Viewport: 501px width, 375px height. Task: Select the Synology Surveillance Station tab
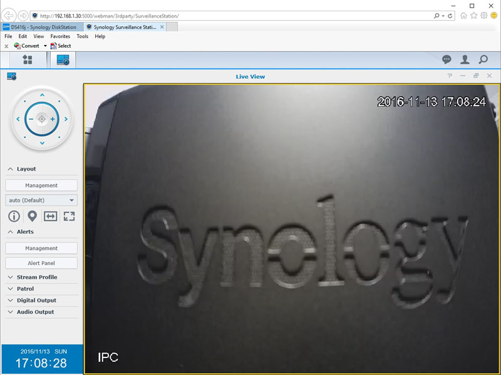[125, 27]
